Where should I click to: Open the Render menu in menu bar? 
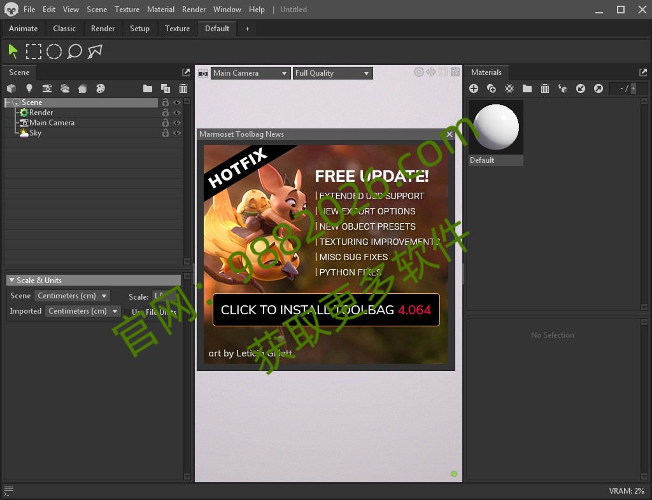pyautogui.click(x=194, y=10)
